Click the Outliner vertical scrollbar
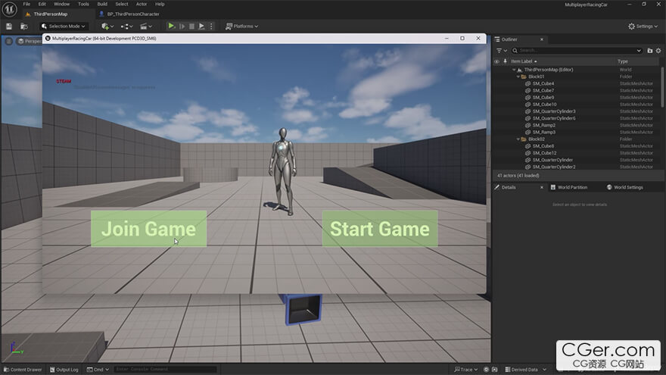This screenshot has width=666, height=375. point(661,86)
